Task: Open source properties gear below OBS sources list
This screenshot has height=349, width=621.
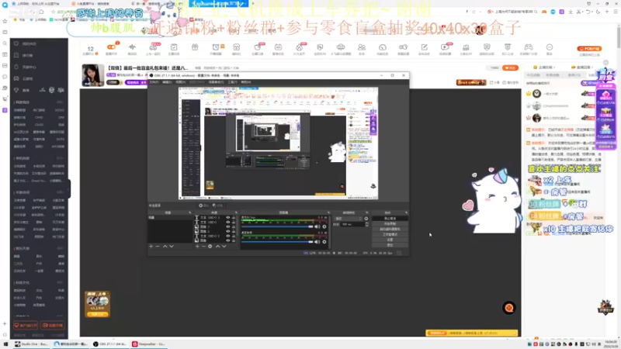Action: click(210, 246)
